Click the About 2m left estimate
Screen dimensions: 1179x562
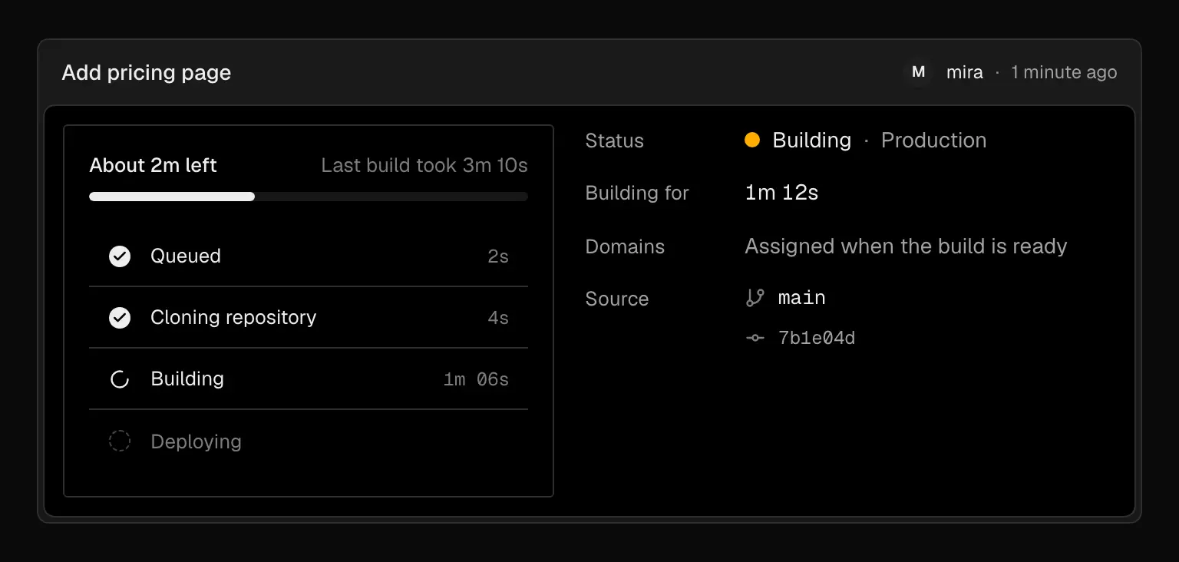pos(154,166)
